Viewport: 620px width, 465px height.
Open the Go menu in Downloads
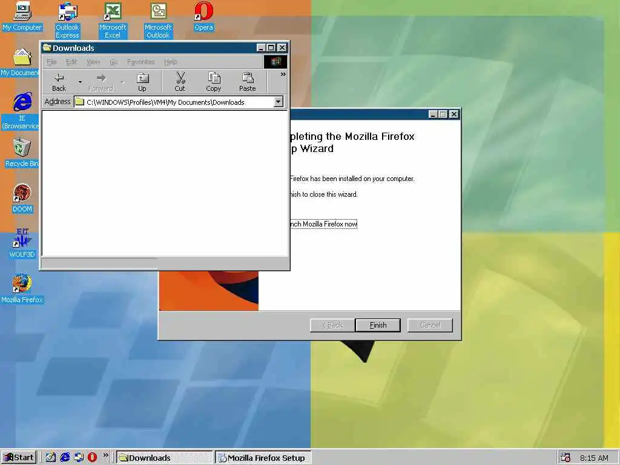pos(113,62)
